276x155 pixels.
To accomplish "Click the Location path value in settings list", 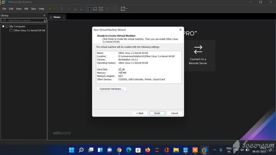I will click(147, 56).
